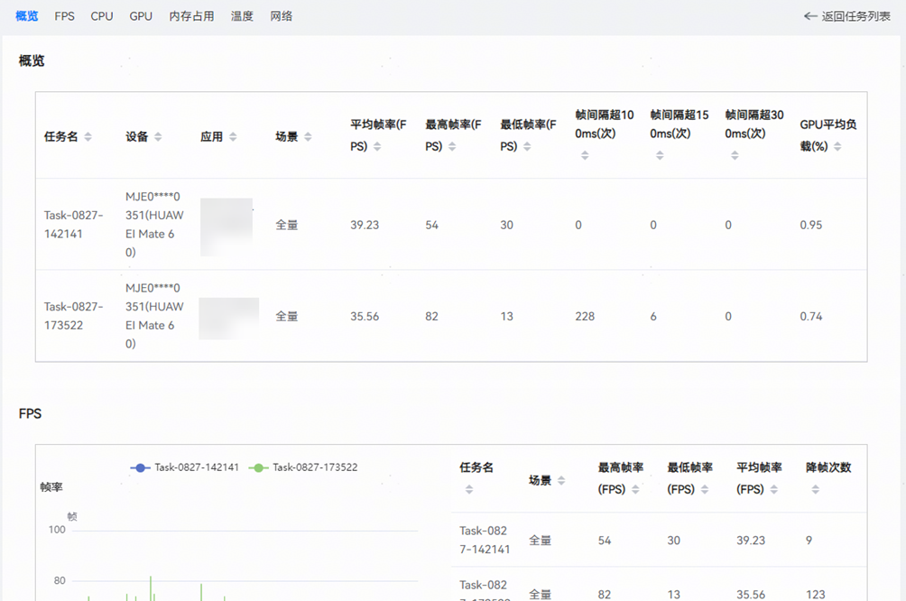
Task: Toggle Task-0827-142141 series in chart legend
Action: (x=186, y=467)
